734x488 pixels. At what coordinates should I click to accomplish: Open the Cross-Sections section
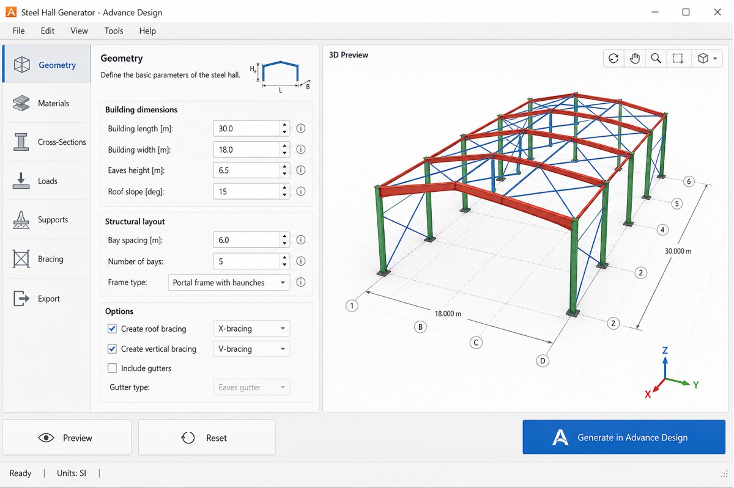(46, 142)
